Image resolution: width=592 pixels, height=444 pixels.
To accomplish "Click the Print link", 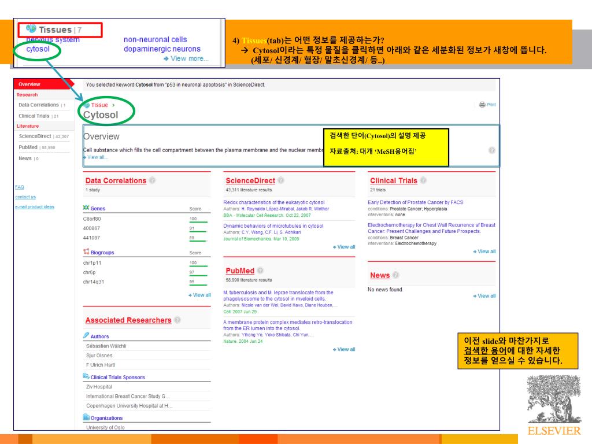I will (x=491, y=105).
